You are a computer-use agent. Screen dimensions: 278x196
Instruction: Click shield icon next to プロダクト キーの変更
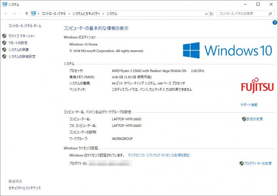242,163
